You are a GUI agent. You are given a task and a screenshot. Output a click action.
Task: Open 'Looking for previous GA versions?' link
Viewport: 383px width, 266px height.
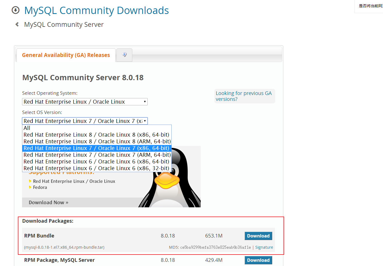(x=244, y=96)
